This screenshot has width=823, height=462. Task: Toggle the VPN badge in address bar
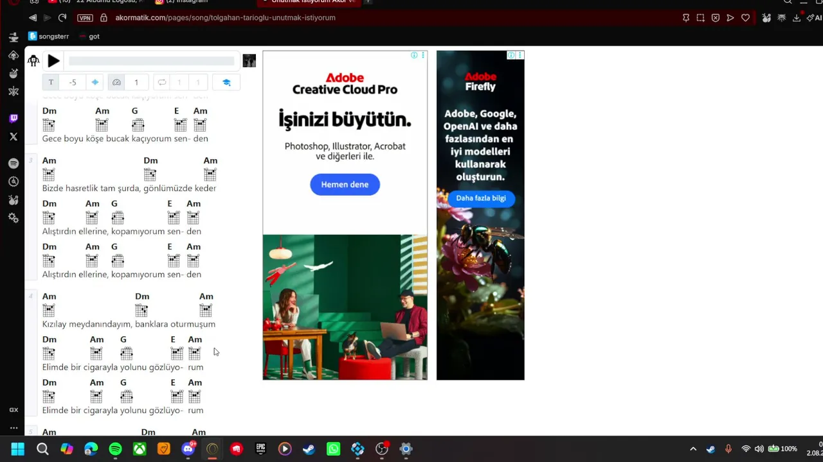[x=85, y=18]
